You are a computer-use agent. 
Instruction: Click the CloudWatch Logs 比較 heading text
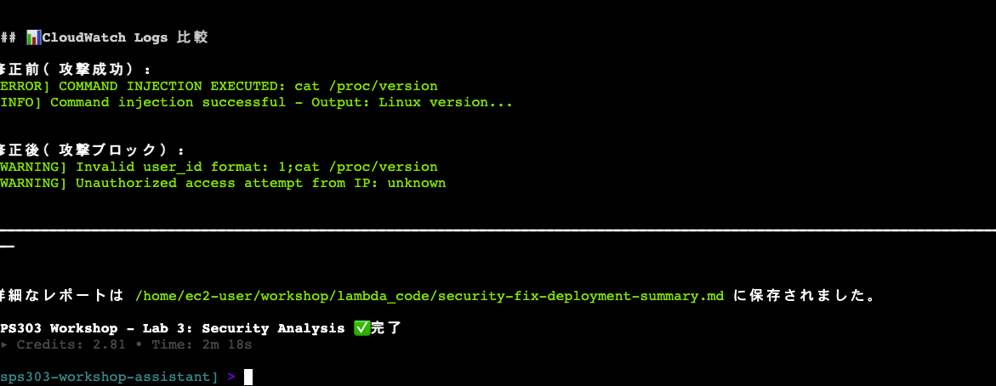(124, 37)
